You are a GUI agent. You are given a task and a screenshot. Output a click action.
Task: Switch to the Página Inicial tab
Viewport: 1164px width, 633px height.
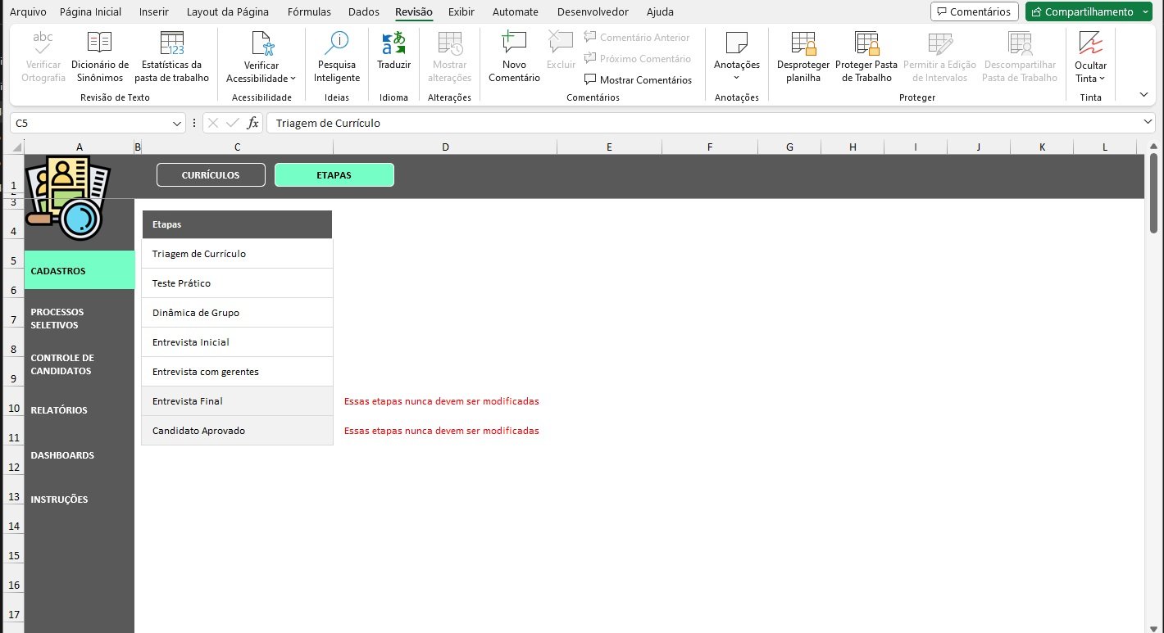click(x=90, y=11)
